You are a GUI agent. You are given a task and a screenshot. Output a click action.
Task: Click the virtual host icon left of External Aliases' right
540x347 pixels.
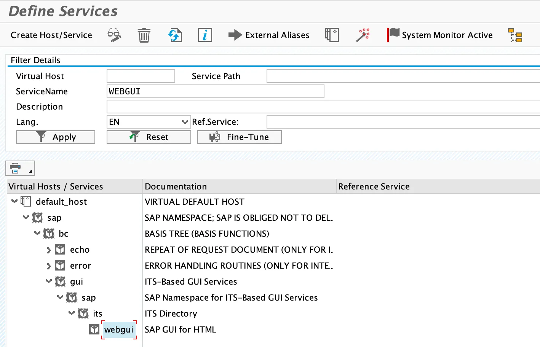pos(332,35)
